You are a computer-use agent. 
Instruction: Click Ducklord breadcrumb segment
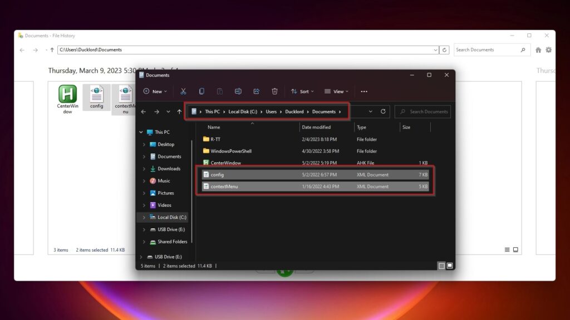[294, 112]
